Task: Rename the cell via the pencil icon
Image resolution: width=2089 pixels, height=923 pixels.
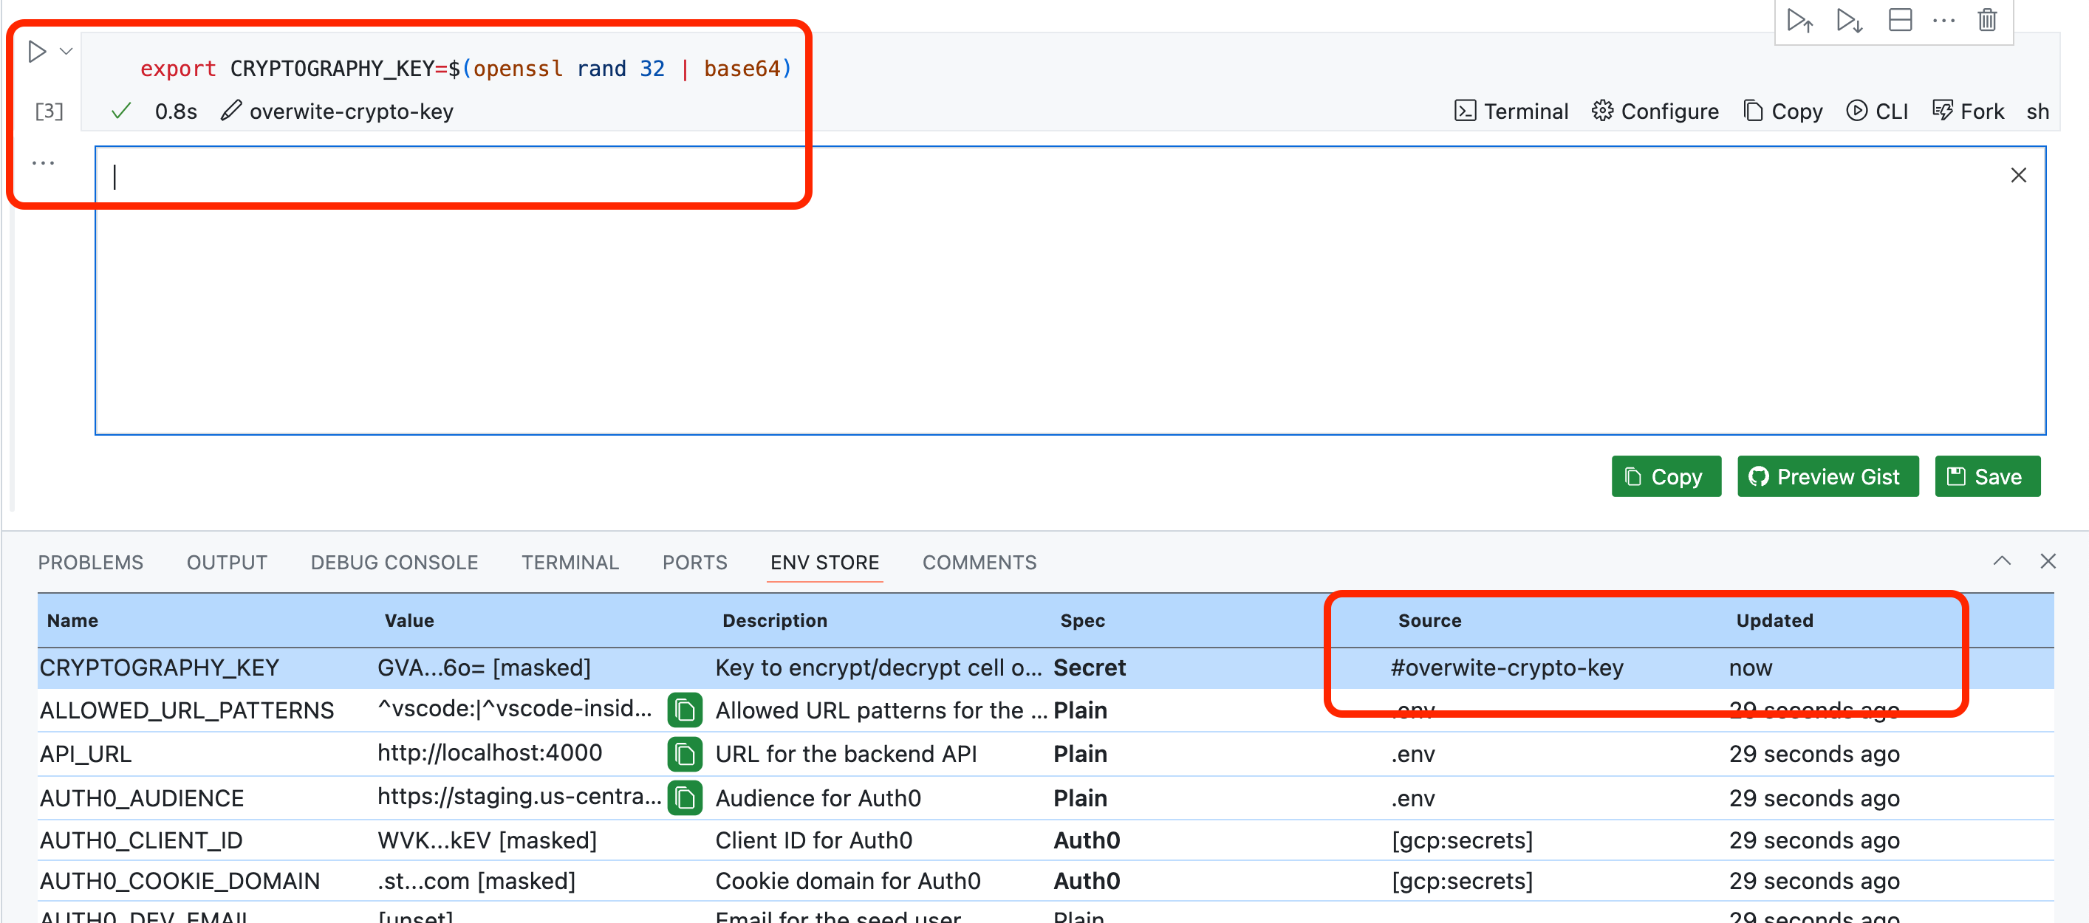Action: (231, 110)
